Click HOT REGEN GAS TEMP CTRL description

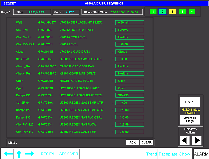(81, 95)
